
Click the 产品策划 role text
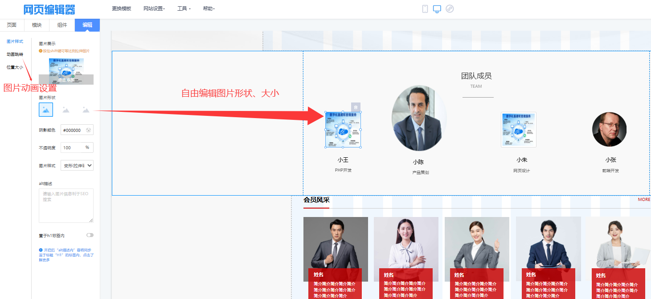pyautogui.click(x=421, y=172)
